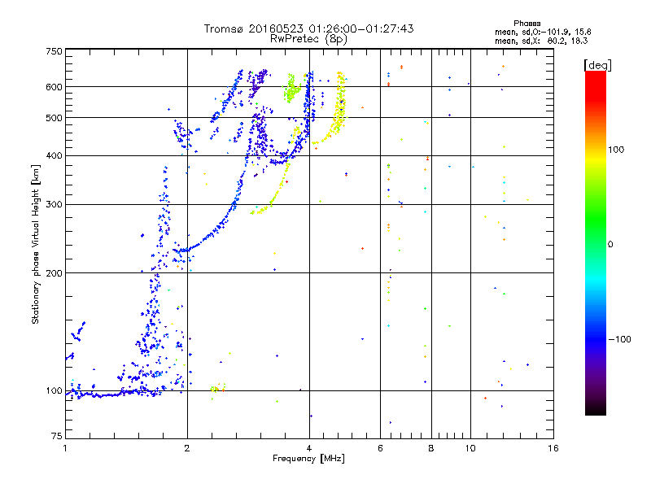Select the 'RwPretec (8p)' subtitle text

coord(308,39)
